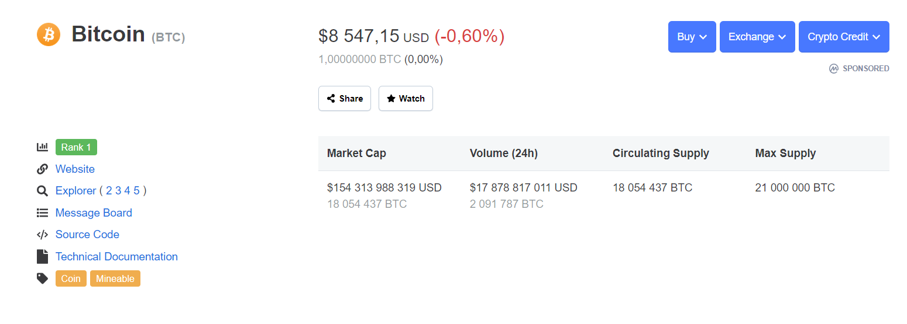Select the Mineable tag
Viewport: 907px width, 324px height.
click(115, 278)
